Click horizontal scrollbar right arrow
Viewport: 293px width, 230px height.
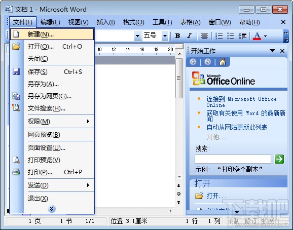click(x=170, y=211)
